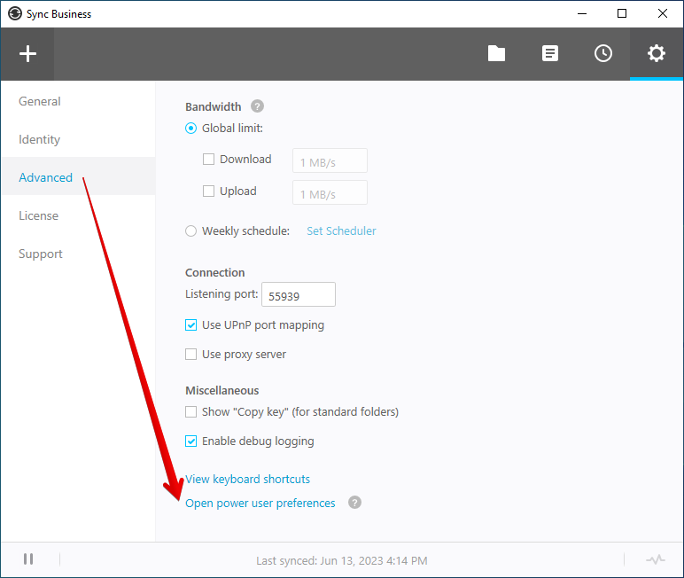Select the Weekly schedule radio button
The image size is (684, 578).
pyautogui.click(x=191, y=231)
